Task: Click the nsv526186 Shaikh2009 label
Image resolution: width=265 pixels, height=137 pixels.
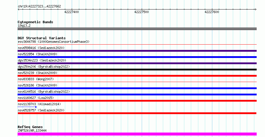Action: click(x=38, y=85)
